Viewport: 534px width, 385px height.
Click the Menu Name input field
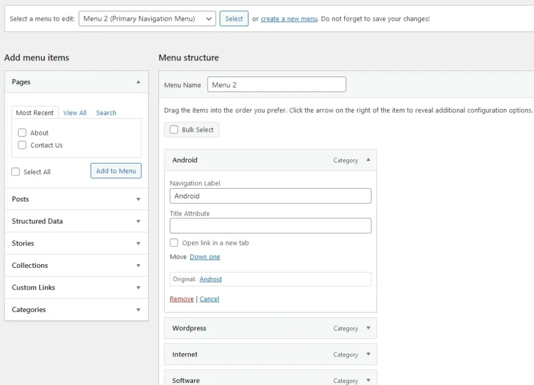[276, 84]
